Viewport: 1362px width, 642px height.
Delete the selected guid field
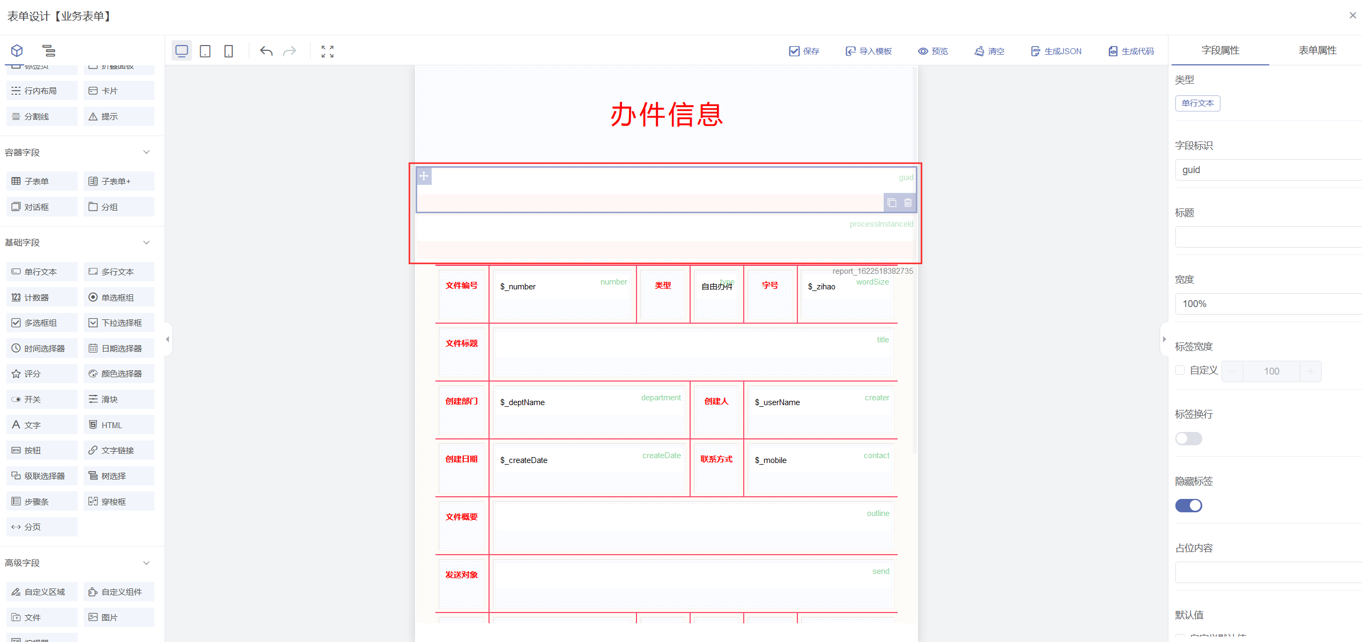coord(908,203)
